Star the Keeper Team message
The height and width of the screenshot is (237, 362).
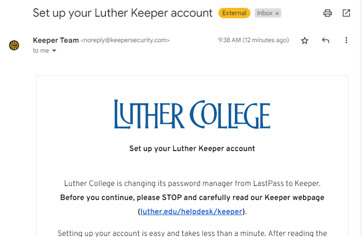click(305, 41)
